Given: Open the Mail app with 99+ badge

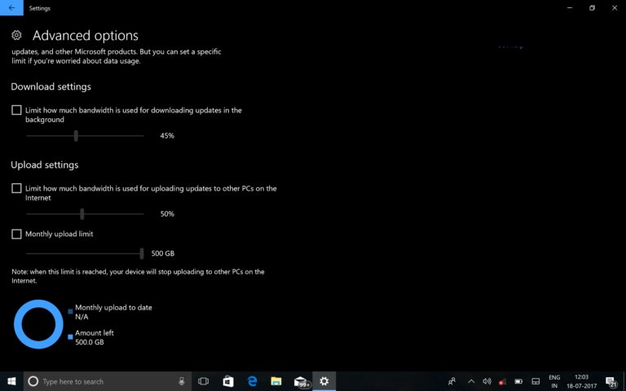Looking at the screenshot, I should [x=301, y=381].
